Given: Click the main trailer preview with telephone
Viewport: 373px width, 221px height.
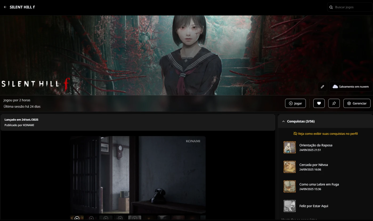Looking at the screenshot, I should [x=138, y=175].
